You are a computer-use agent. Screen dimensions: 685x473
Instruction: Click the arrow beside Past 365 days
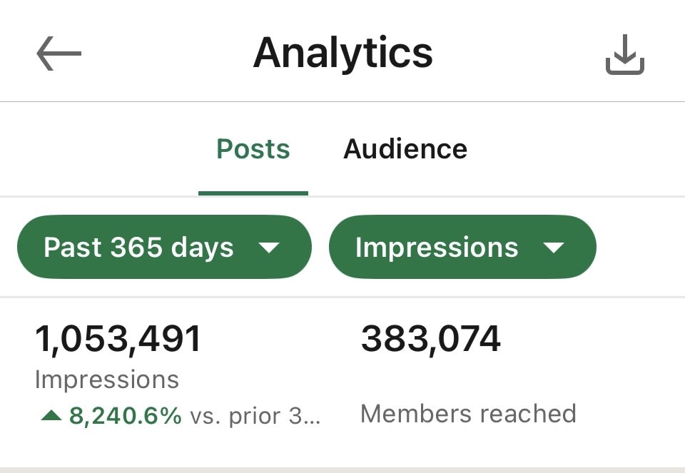coord(269,248)
